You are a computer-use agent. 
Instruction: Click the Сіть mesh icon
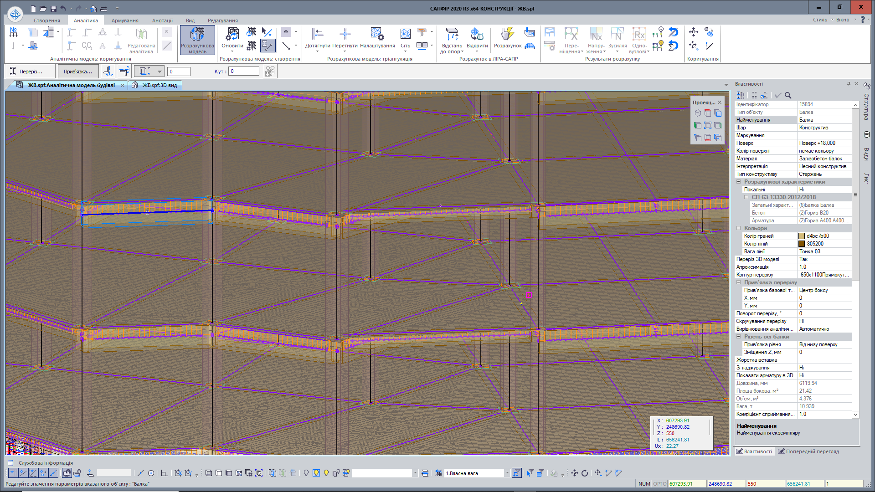(x=405, y=34)
